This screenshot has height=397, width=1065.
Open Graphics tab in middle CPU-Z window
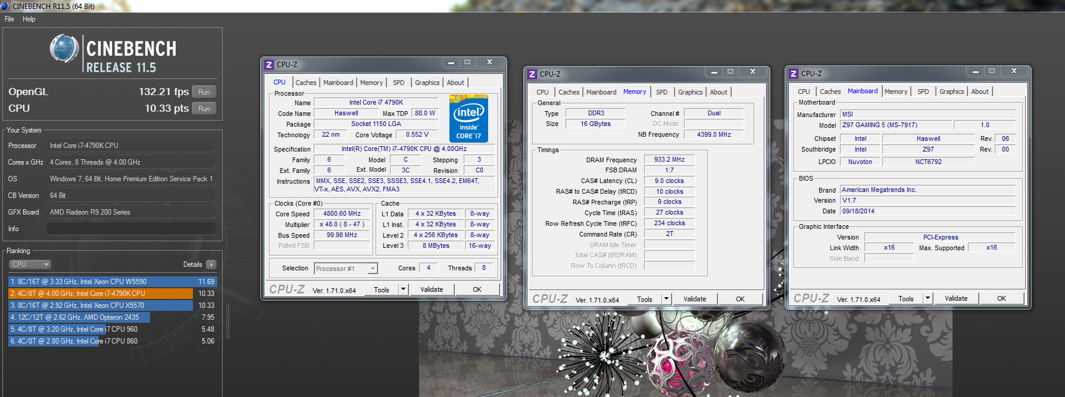point(691,92)
